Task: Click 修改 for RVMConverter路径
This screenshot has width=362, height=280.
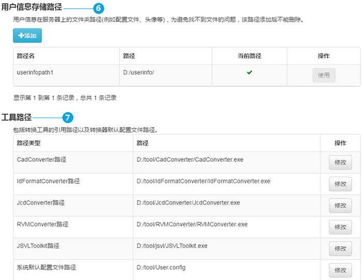Action: 340,227
